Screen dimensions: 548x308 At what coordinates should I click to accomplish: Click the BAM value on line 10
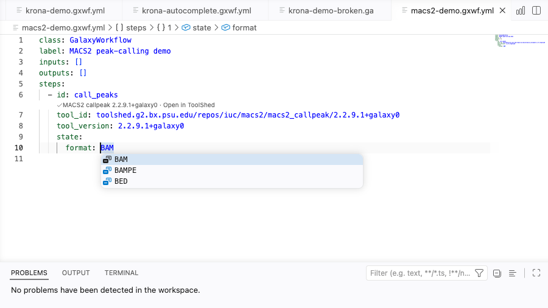107,148
